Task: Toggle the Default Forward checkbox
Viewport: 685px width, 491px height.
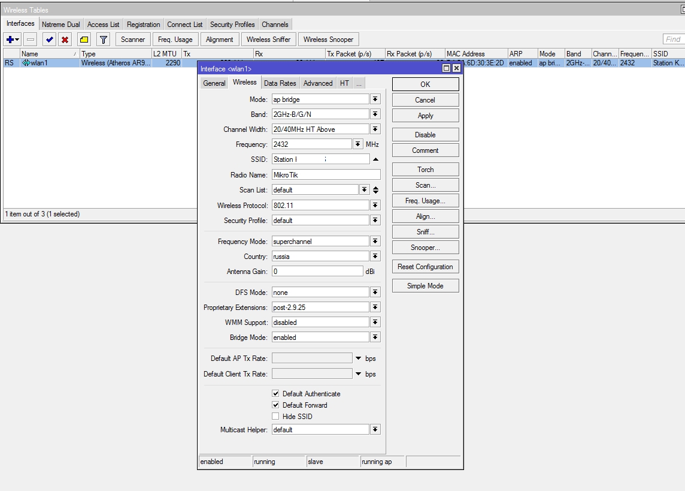Action: (275, 405)
